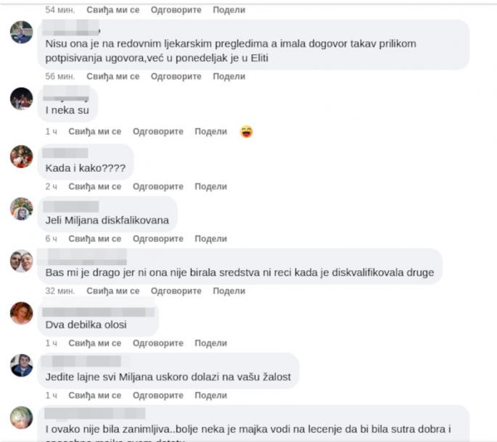Open blurred author name above 'Dva debilka olosi'
Image resolution: width=497 pixels, height=442 pixels.
click(98, 312)
